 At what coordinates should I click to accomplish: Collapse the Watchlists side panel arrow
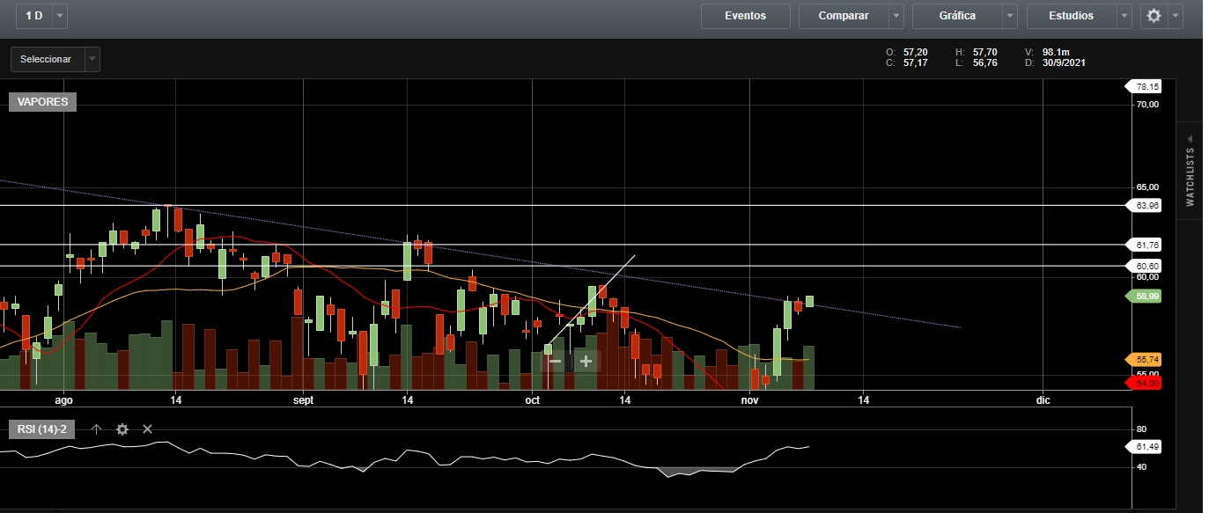tap(1191, 139)
